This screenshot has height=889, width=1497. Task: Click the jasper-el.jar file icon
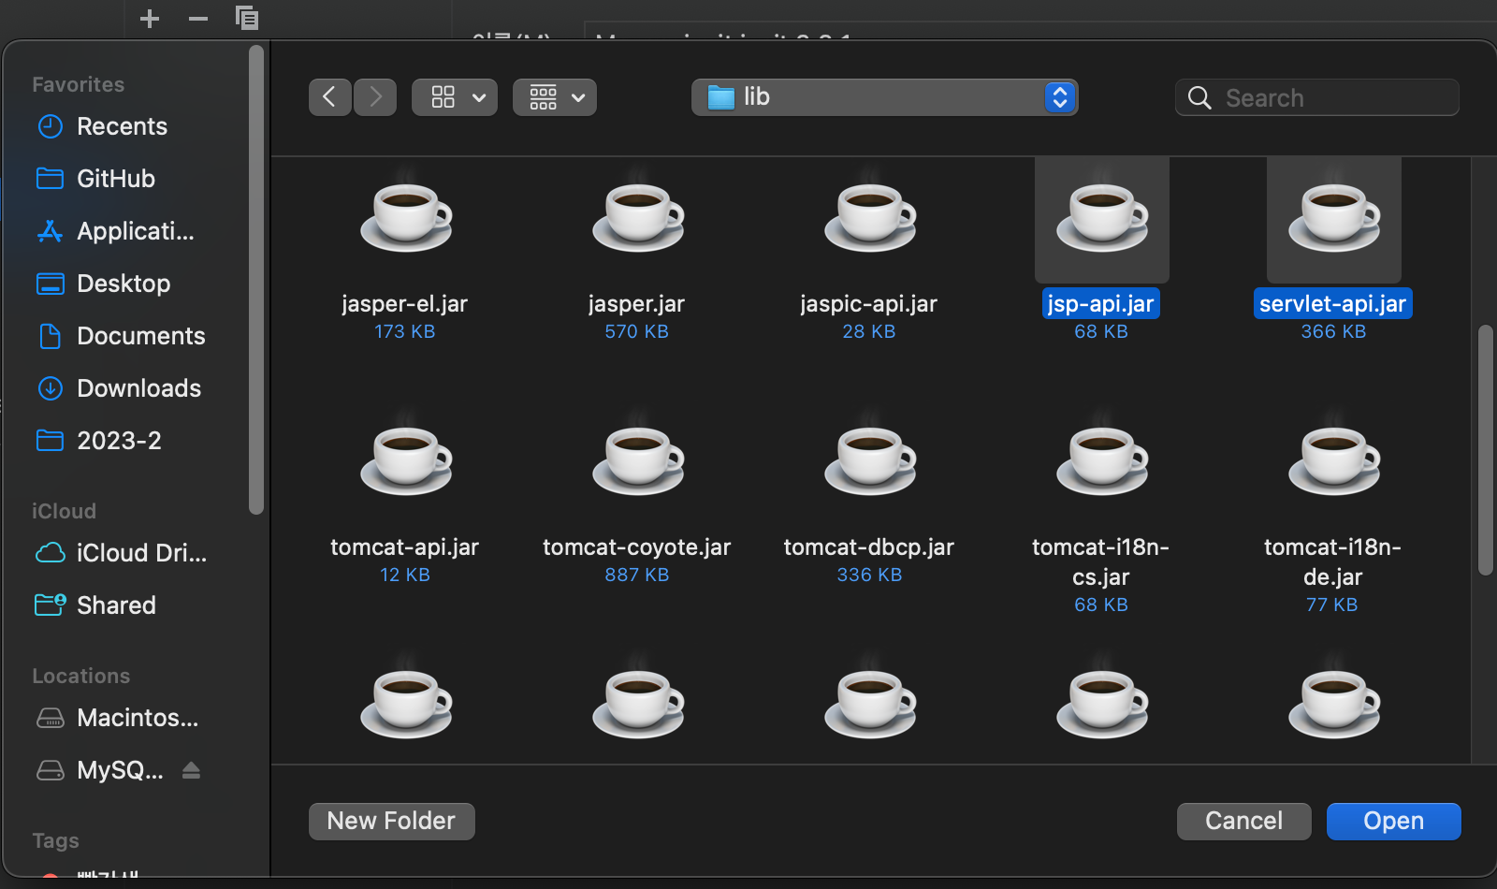[406, 217]
